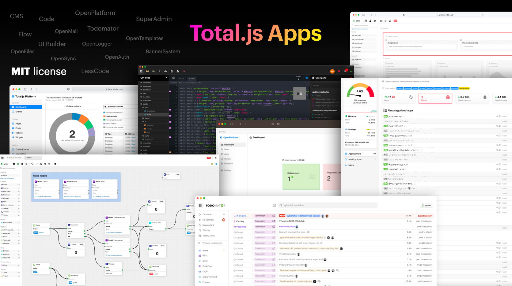
Task: Click the green checkmark icon in Code editor toolbar
Action: click(351, 71)
